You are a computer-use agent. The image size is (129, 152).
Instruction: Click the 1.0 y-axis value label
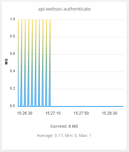[13, 19]
